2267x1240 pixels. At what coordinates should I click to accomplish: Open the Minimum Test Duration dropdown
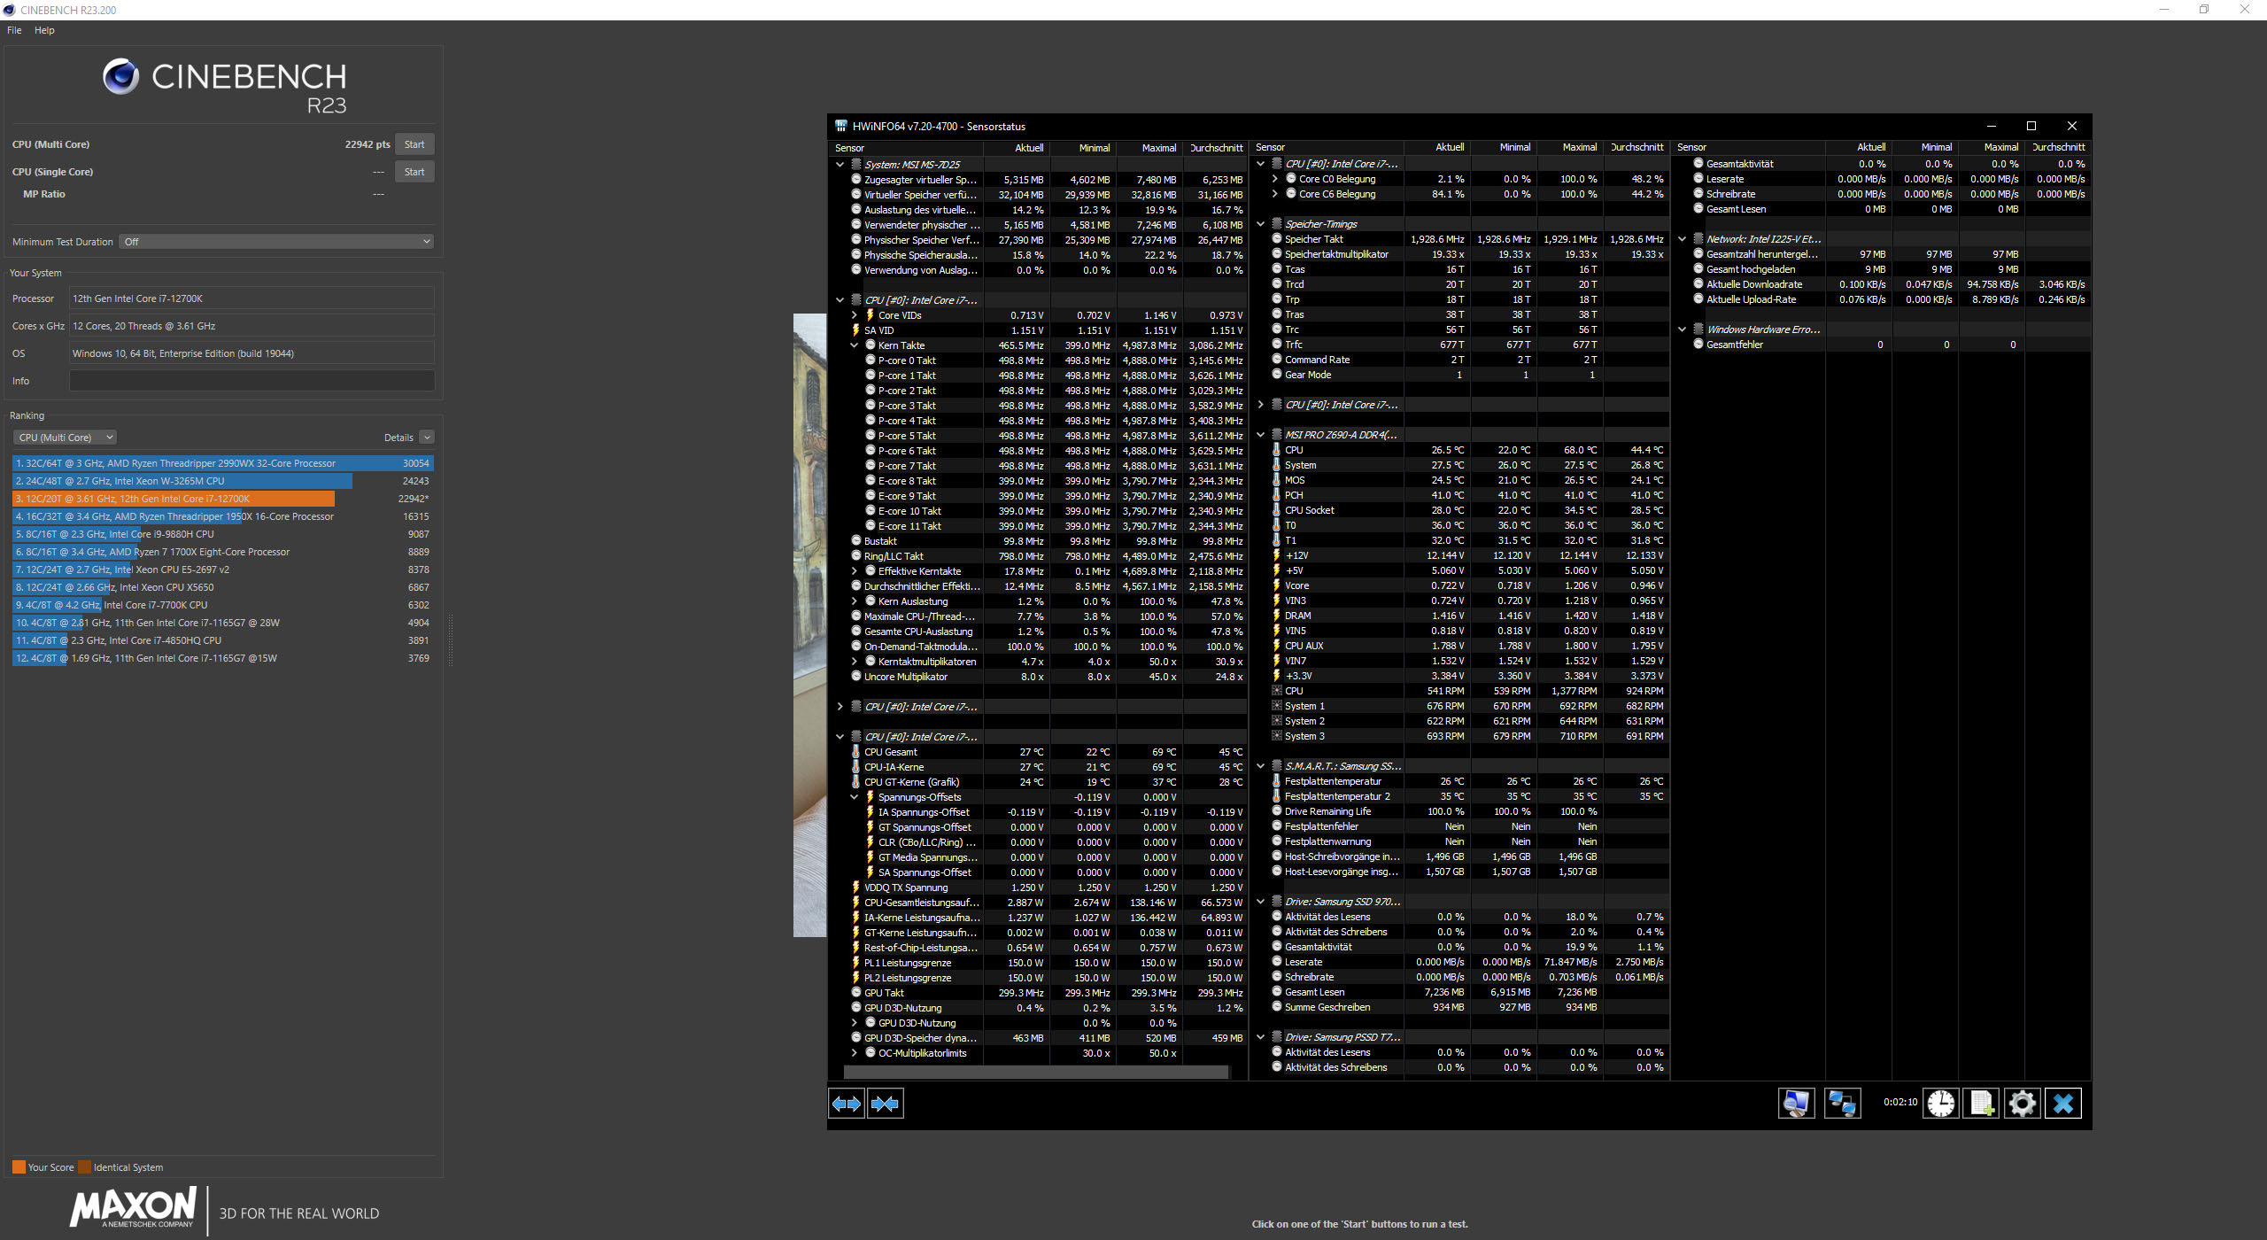click(x=276, y=242)
